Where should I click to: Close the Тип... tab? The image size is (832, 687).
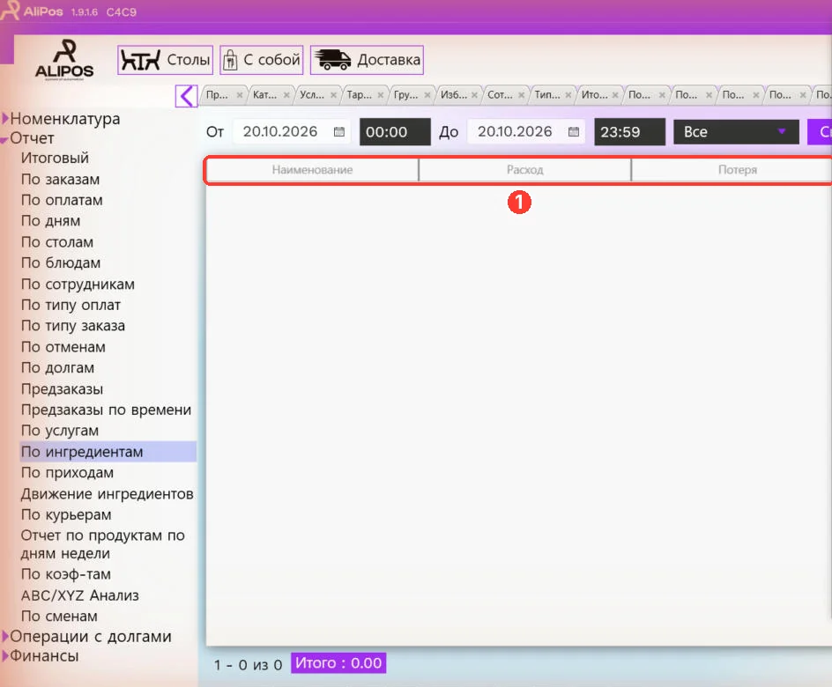(x=568, y=95)
